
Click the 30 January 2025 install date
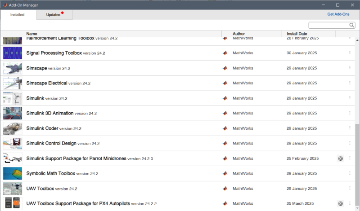(x=301, y=53)
